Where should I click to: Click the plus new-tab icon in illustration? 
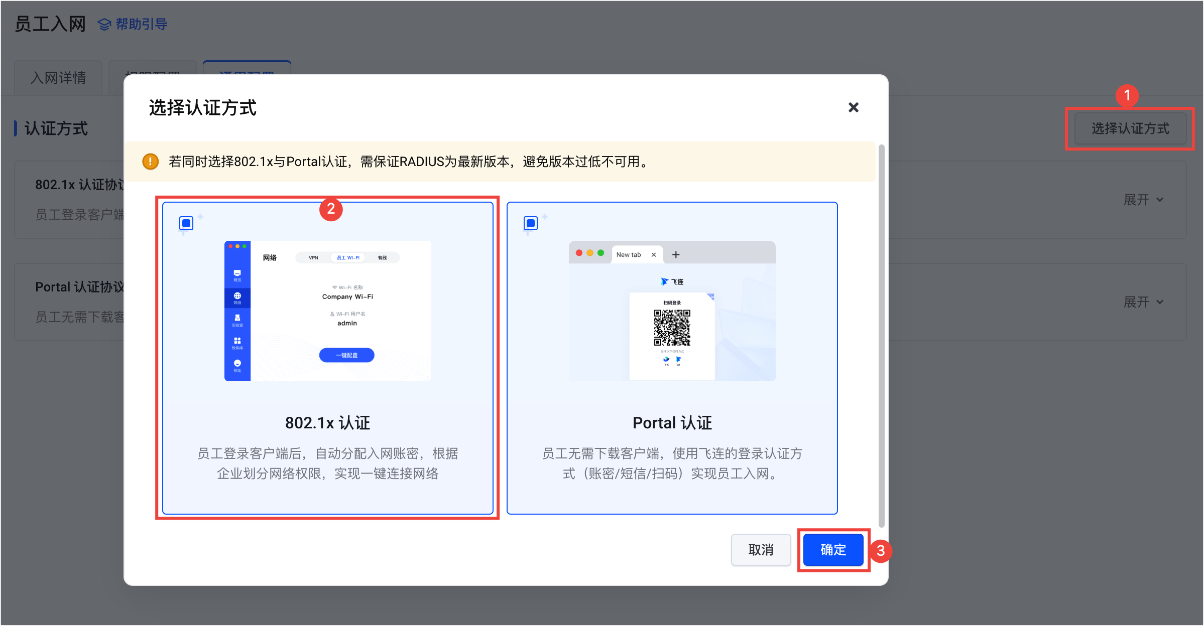click(676, 255)
